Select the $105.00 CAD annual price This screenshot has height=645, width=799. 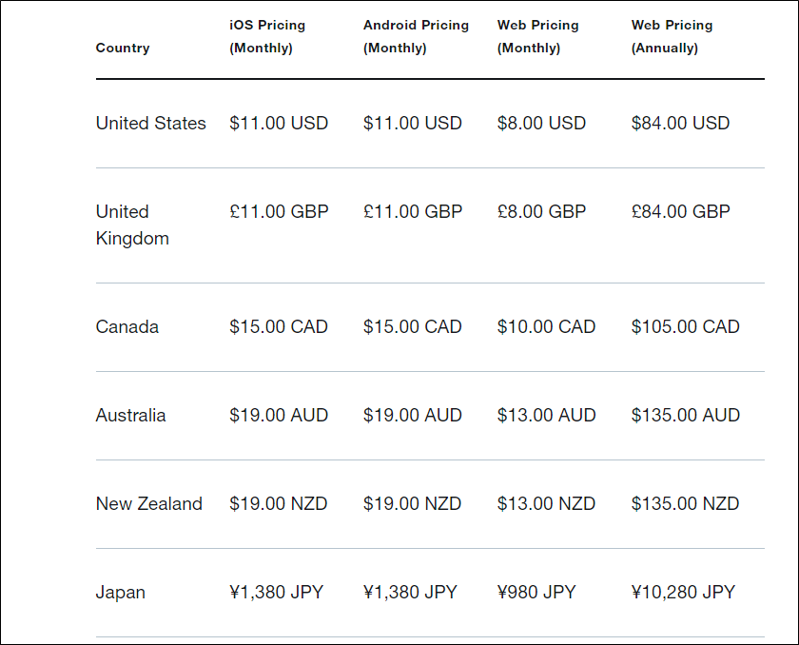[686, 326]
